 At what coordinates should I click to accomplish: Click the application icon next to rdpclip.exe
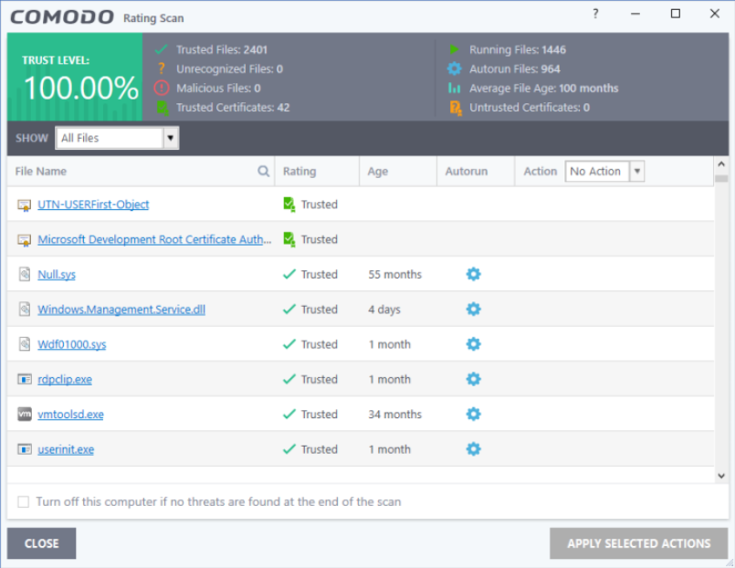coord(25,379)
